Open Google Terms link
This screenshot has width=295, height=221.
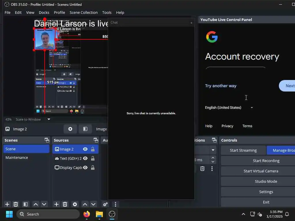[247, 126]
